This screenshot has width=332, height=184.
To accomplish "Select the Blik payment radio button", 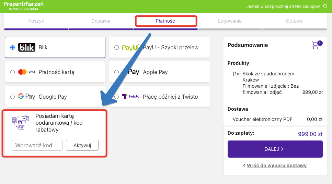I will pos(13,48).
